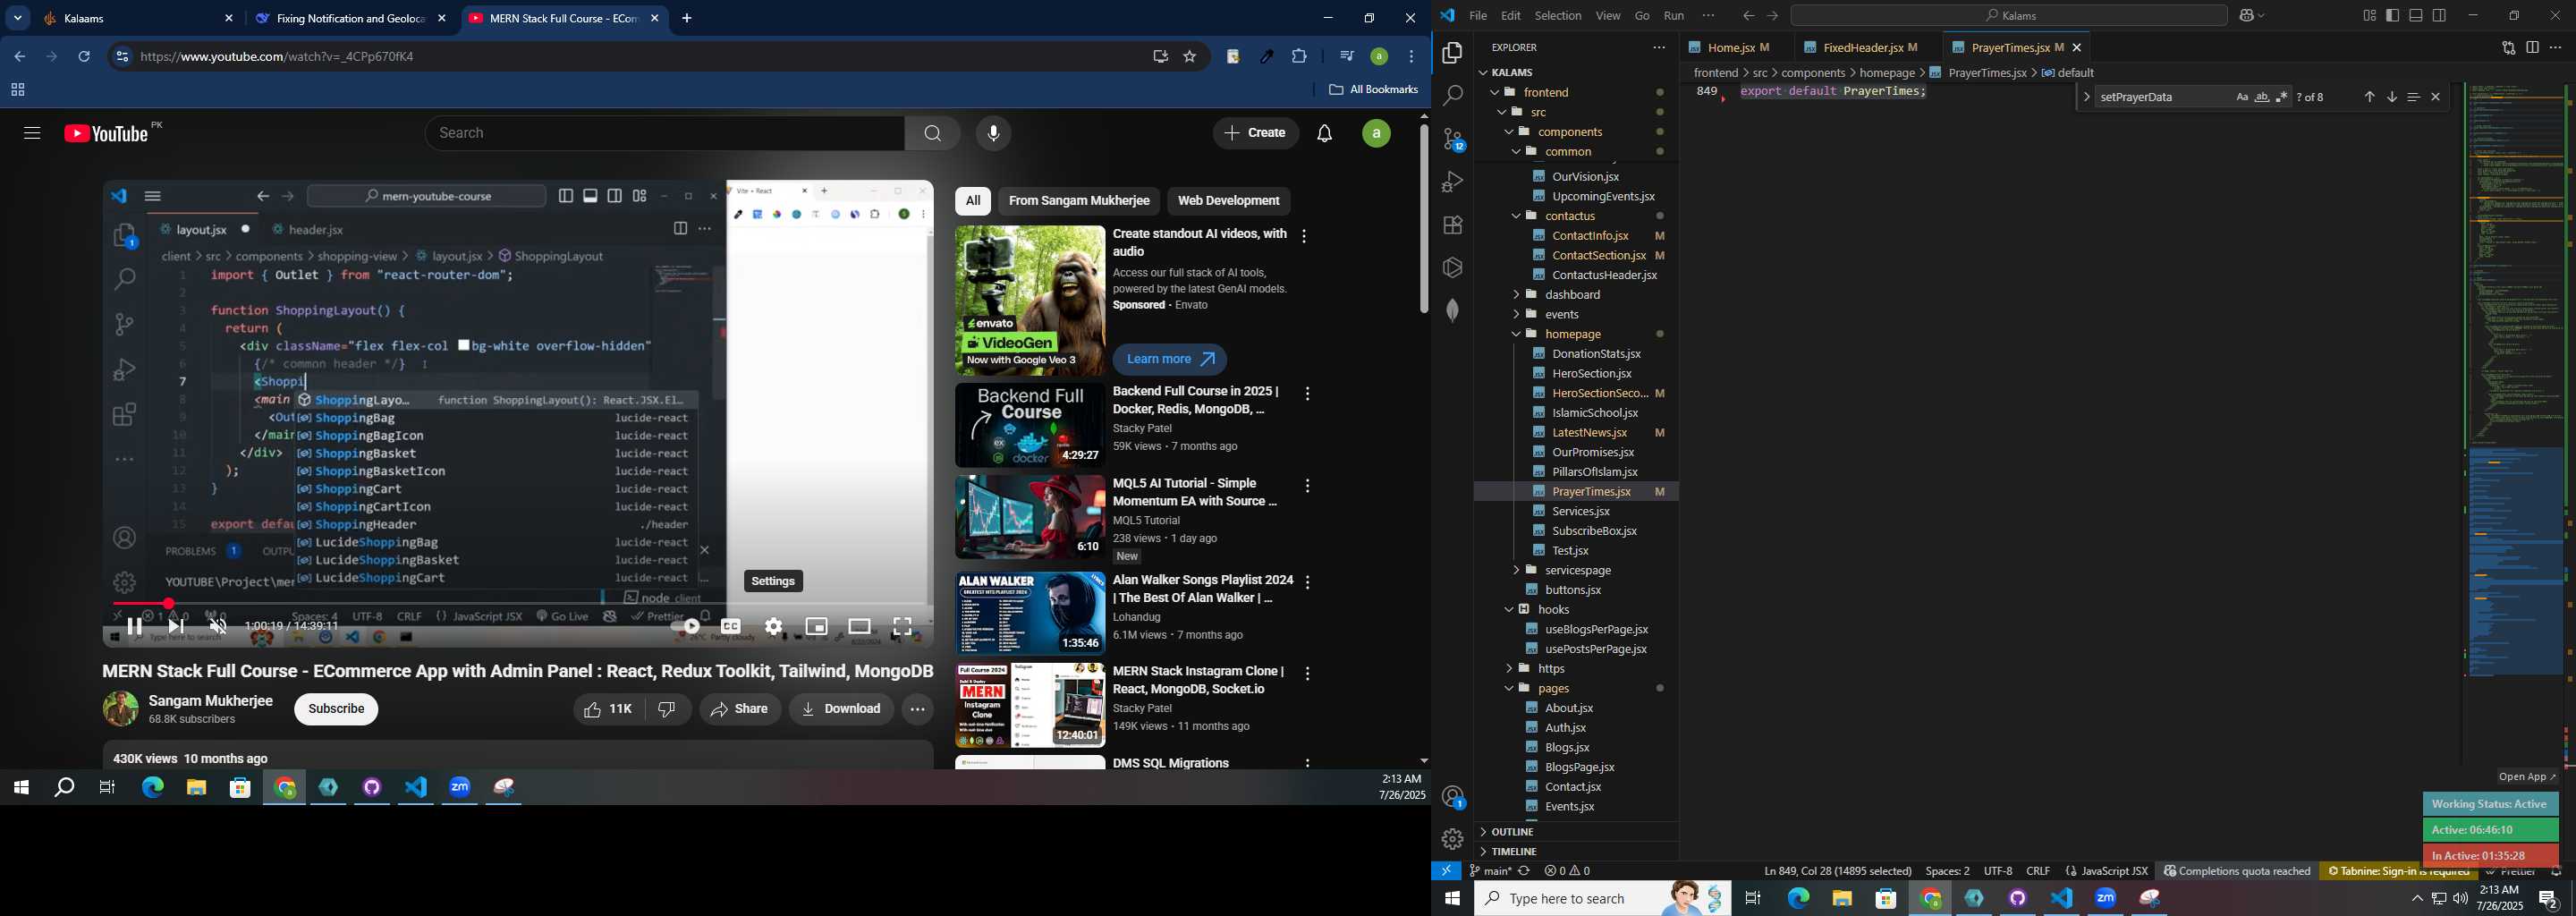
Task: Open the Selection menu in VS Code
Action: pos(1558,16)
